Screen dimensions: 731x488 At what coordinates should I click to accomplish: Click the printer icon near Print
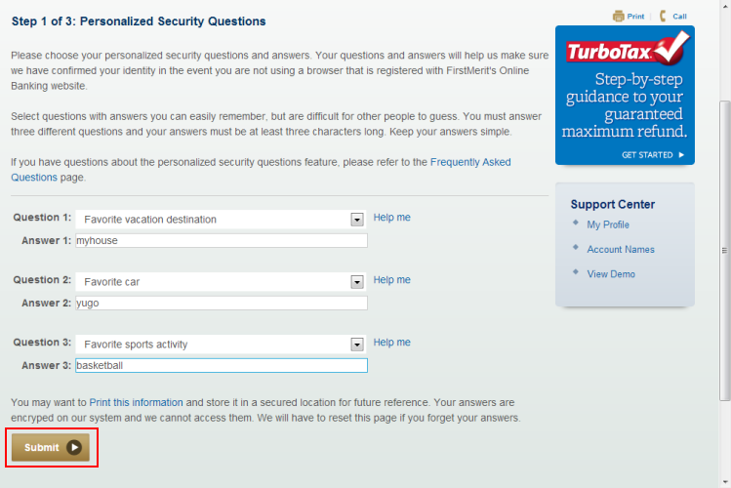(x=618, y=16)
